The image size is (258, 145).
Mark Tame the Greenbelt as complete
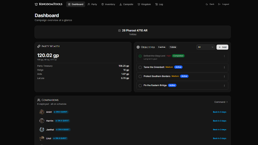click(140, 67)
